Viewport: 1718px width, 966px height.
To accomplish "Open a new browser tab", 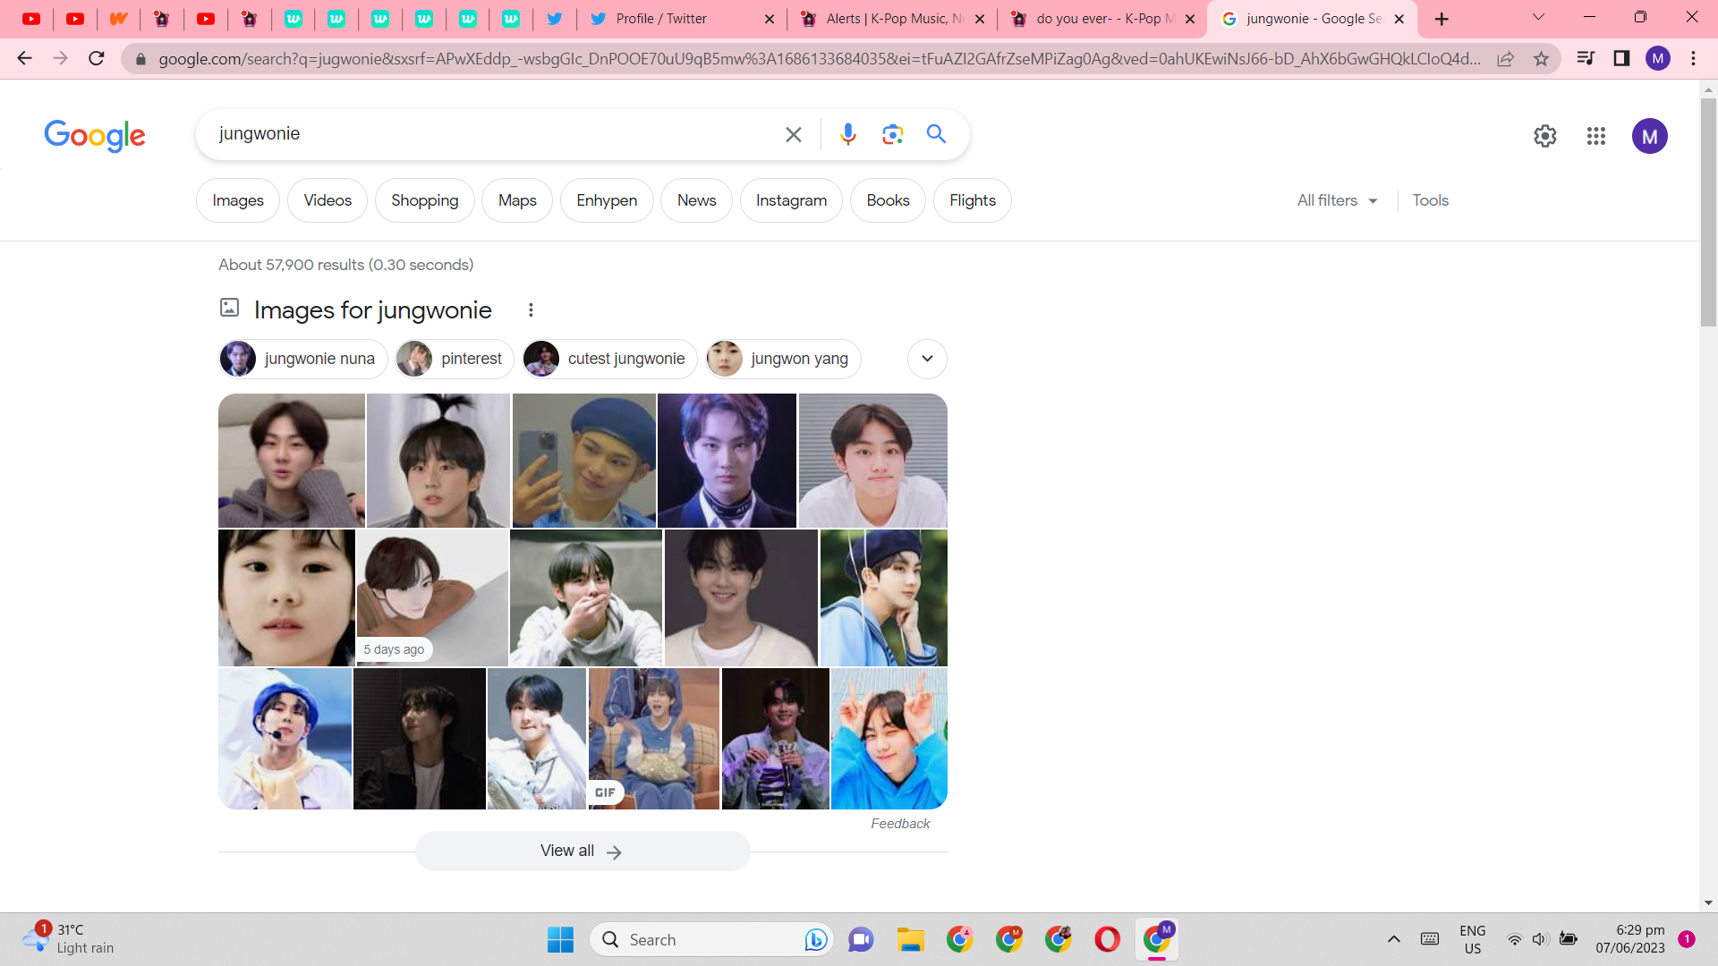I will coord(1442,19).
